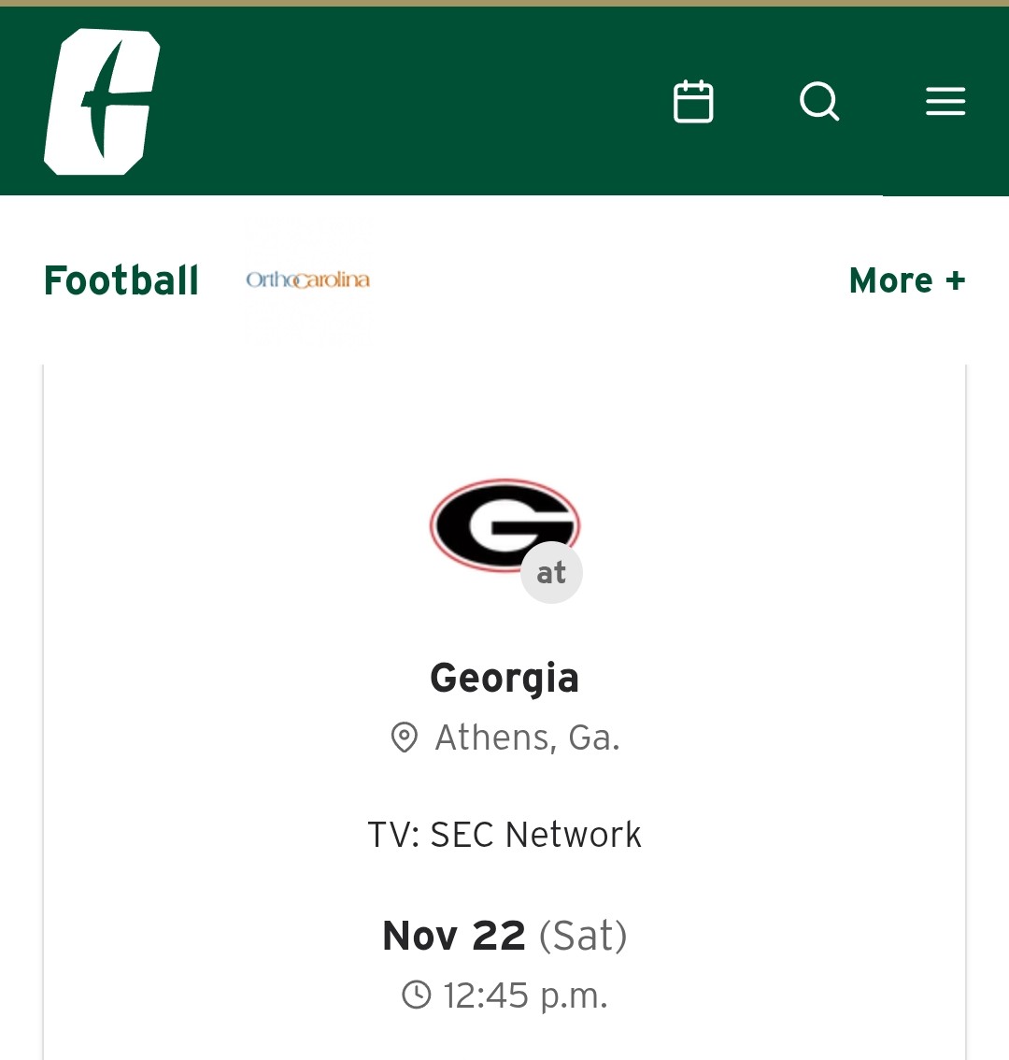Screen dimensions: 1009x1060
Task: Open search with the magnifier icon
Action: (x=819, y=102)
